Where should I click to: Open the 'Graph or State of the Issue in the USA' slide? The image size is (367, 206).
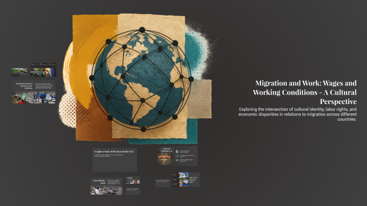(115, 160)
